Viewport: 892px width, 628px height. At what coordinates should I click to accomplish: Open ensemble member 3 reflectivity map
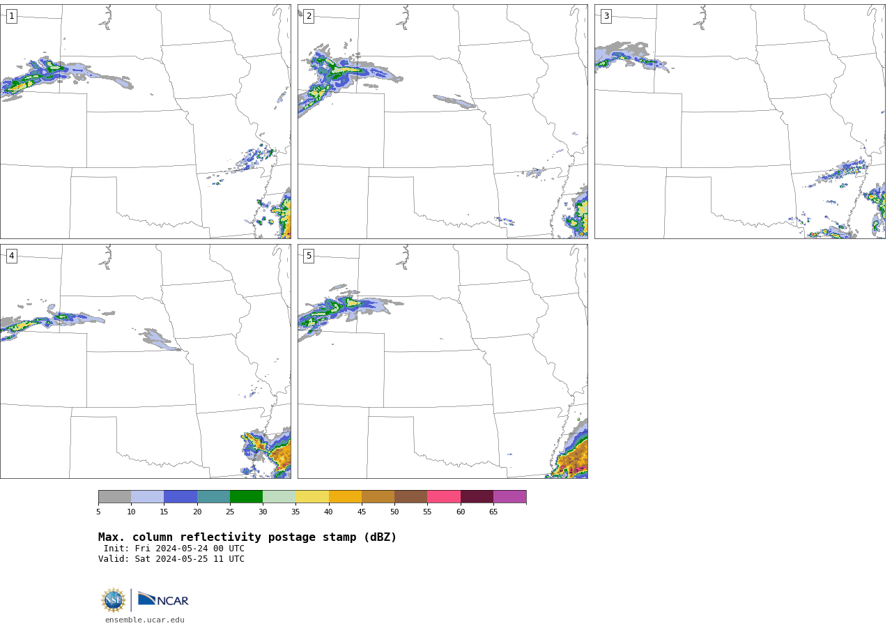[x=739, y=122]
